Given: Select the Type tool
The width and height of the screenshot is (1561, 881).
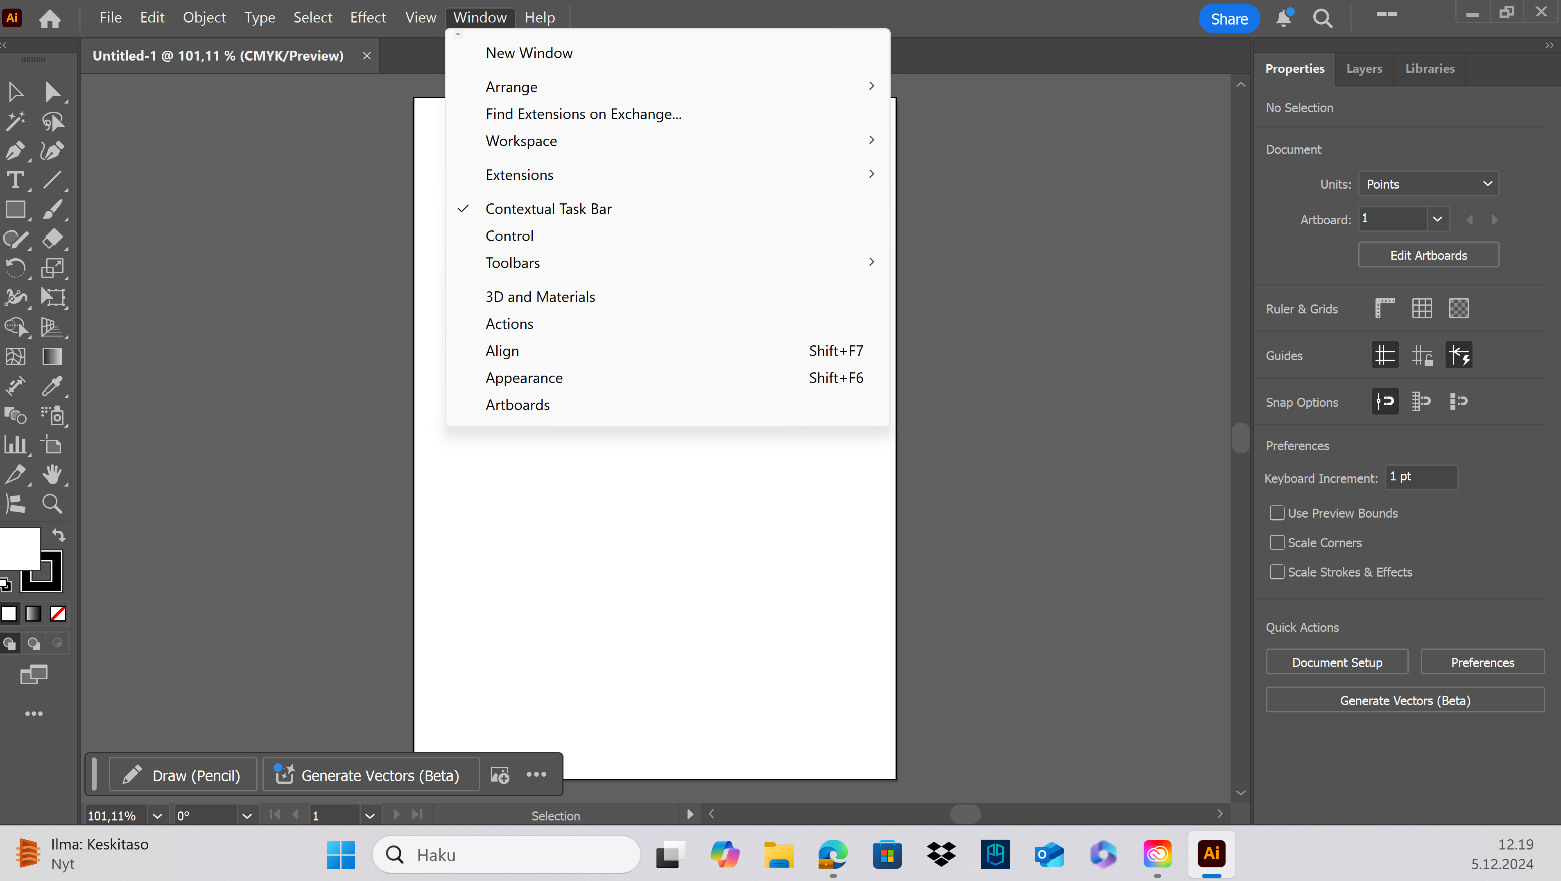Looking at the screenshot, I should tap(15, 180).
